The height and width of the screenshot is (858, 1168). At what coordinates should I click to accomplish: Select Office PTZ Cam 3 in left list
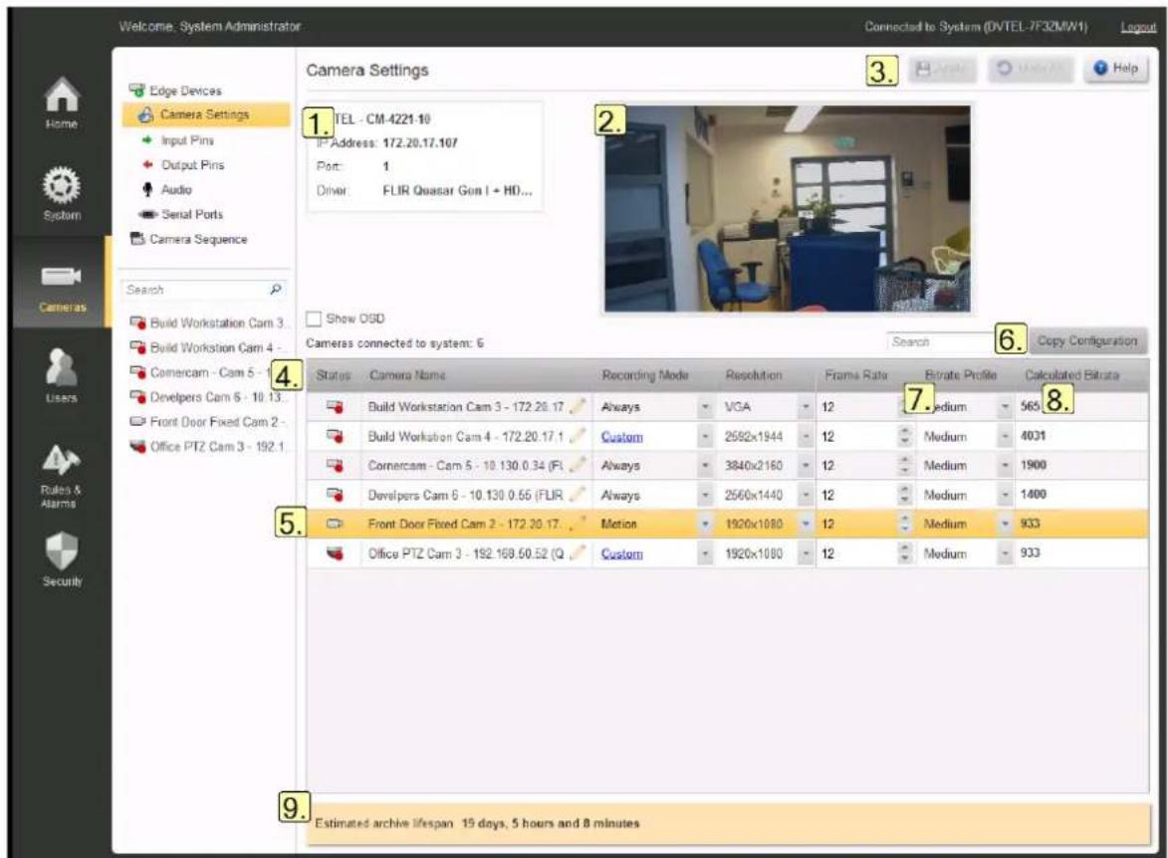[208, 447]
